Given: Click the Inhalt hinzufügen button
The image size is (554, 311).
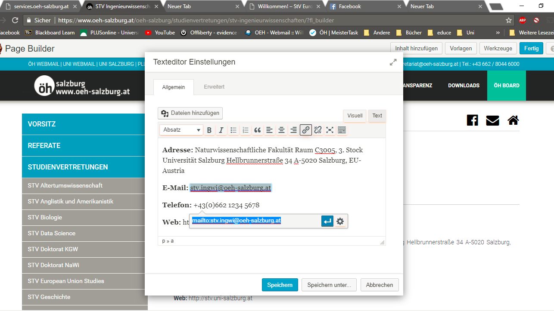Looking at the screenshot, I should tap(416, 48).
